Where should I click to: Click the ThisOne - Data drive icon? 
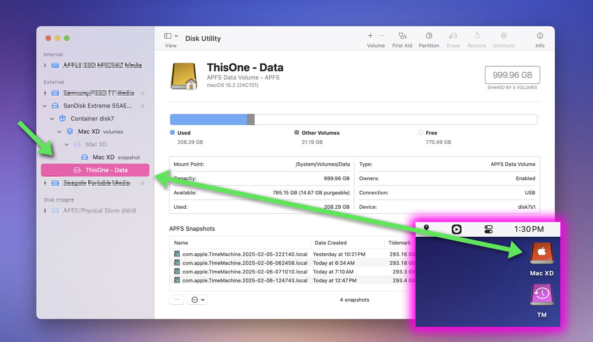[x=184, y=76]
